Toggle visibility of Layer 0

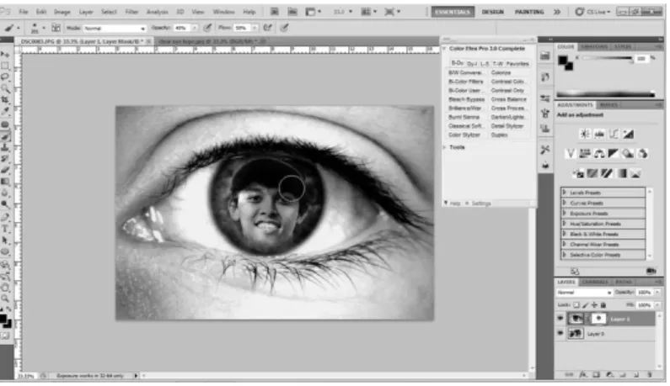(x=560, y=333)
